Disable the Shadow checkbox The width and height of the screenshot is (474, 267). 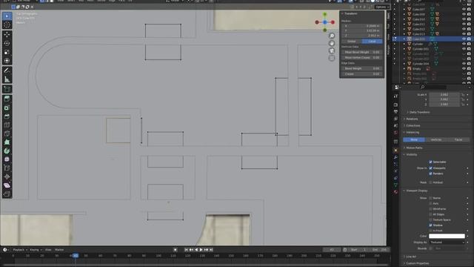click(430, 225)
